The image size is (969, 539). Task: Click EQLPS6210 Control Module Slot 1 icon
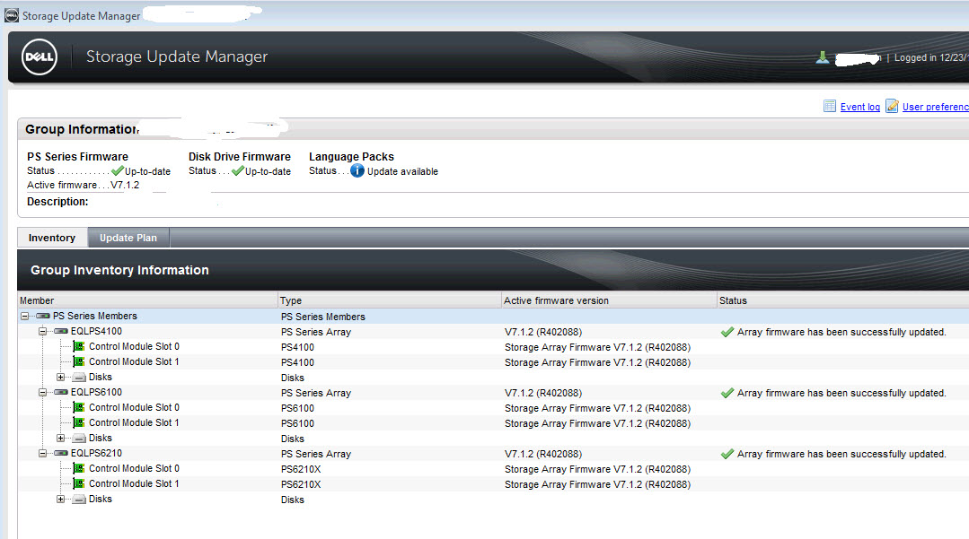pyautogui.click(x=79, y=484)
